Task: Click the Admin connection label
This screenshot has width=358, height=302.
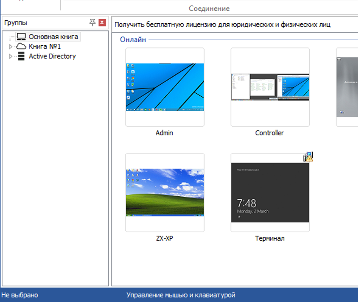Action: pos(164,133)
